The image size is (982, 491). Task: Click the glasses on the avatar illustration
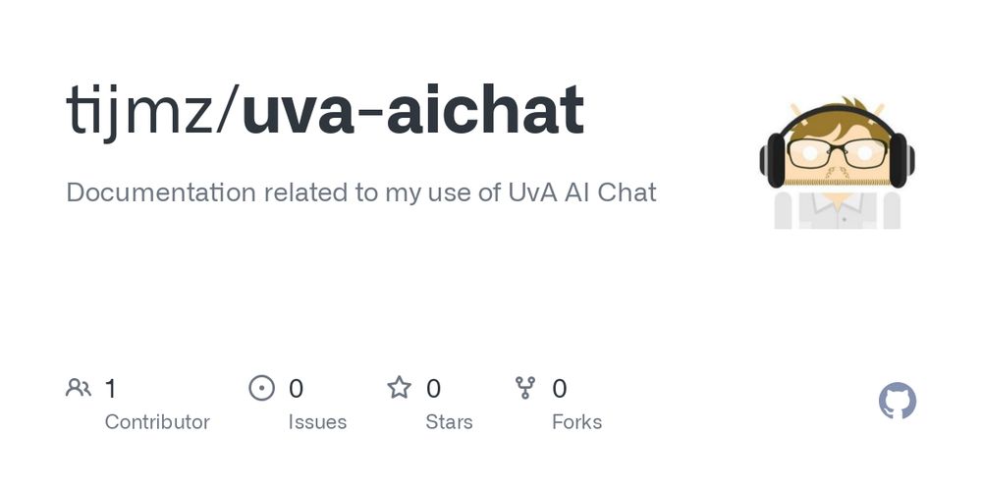pos(838,153)
